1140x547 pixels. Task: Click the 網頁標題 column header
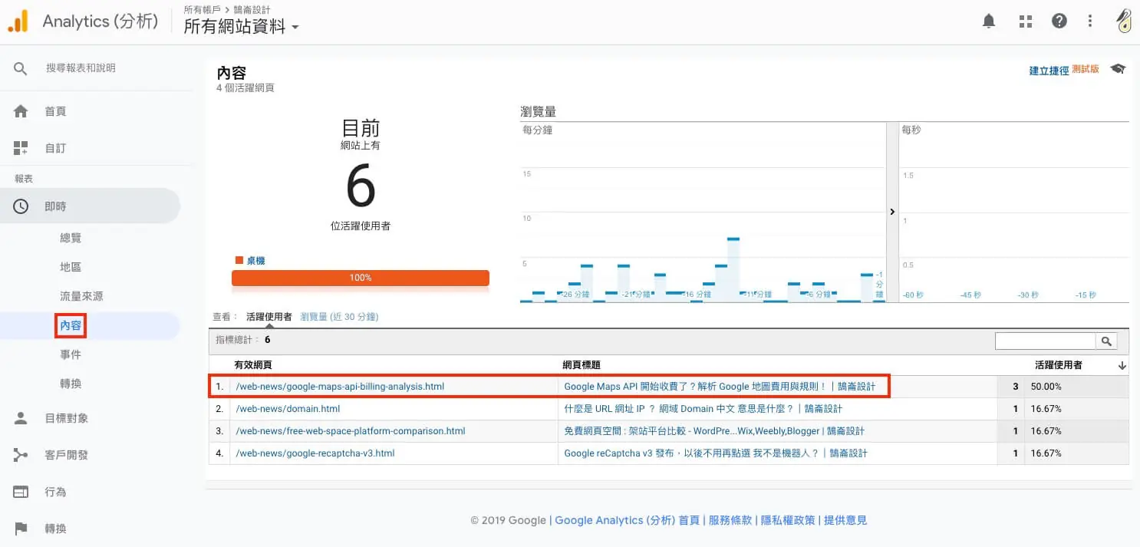tap(582, 365)
